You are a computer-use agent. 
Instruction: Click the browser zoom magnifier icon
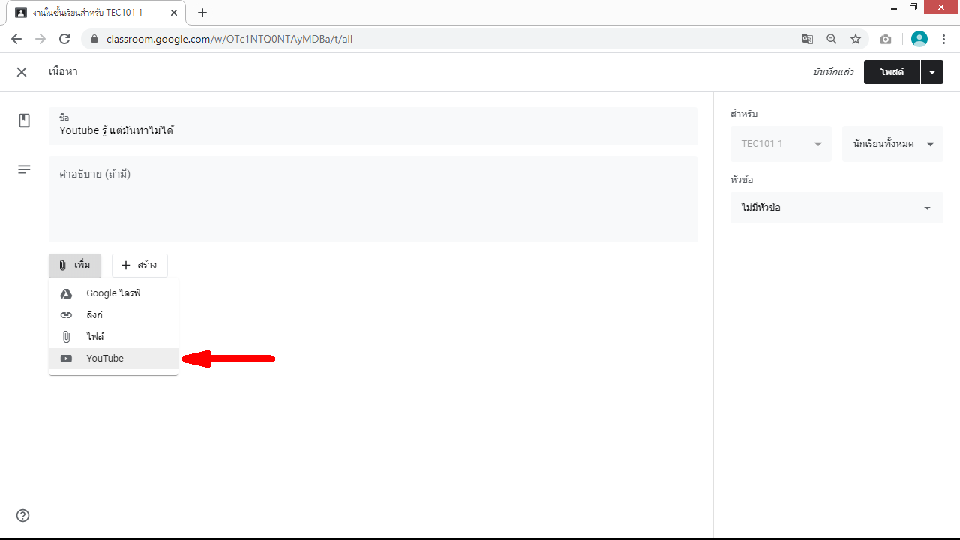click(x=832, y=39)
